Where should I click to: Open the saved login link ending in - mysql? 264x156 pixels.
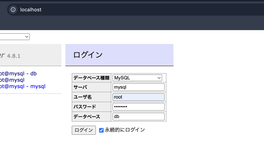tap(23, 86)
